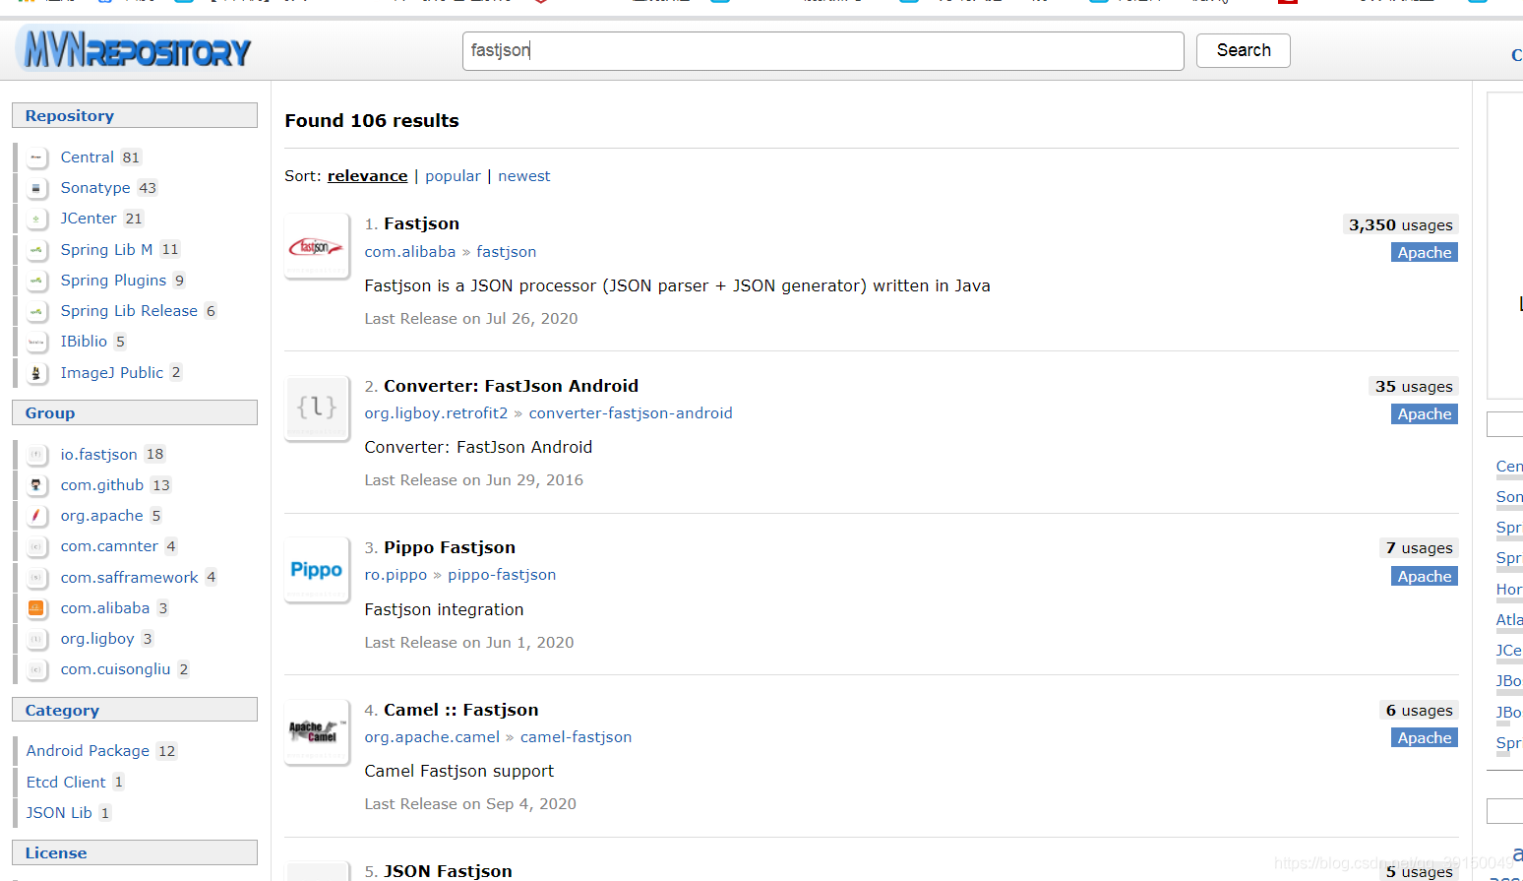The image size is (1523, 881).
Task: View the 7 usages link
Action: pos(1419,548)
